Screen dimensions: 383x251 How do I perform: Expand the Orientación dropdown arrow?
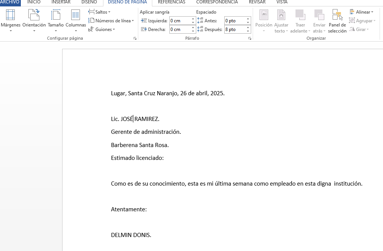click(34, 31)
